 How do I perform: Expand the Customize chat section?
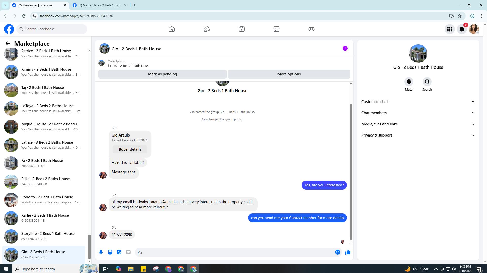(x=418, y=102)
